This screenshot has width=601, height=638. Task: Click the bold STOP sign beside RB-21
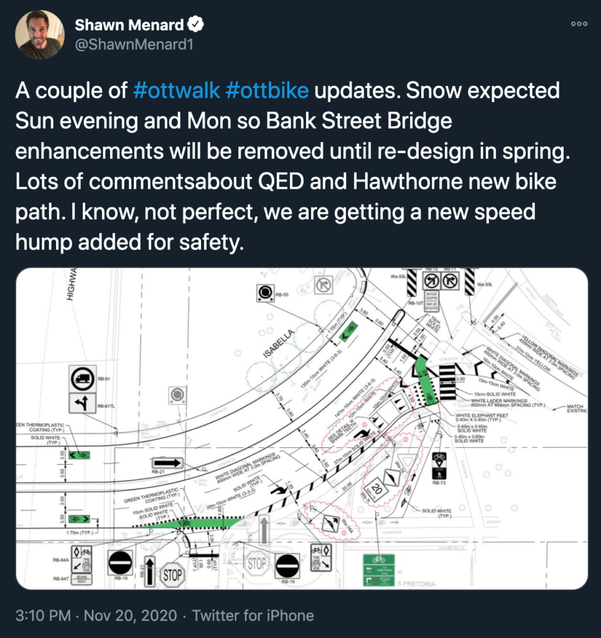pyautogui.click(x=172, y=574)
